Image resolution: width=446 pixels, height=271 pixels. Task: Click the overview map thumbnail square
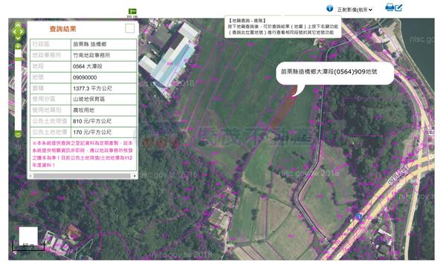pos(28,236)
